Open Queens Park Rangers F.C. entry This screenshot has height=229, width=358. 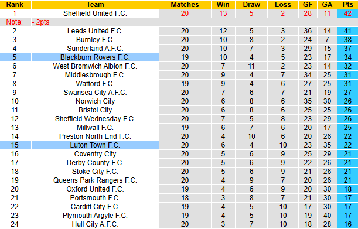pyautogui.click(x=95, y=180)
